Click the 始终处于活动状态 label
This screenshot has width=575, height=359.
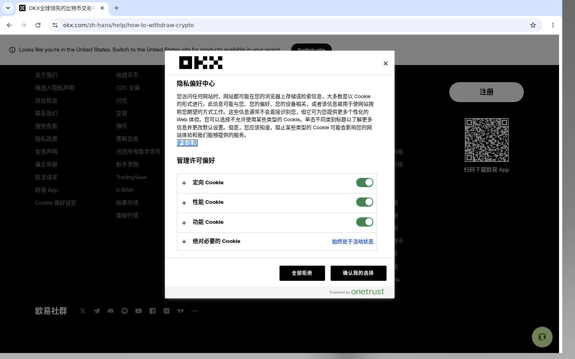(353, 242)
